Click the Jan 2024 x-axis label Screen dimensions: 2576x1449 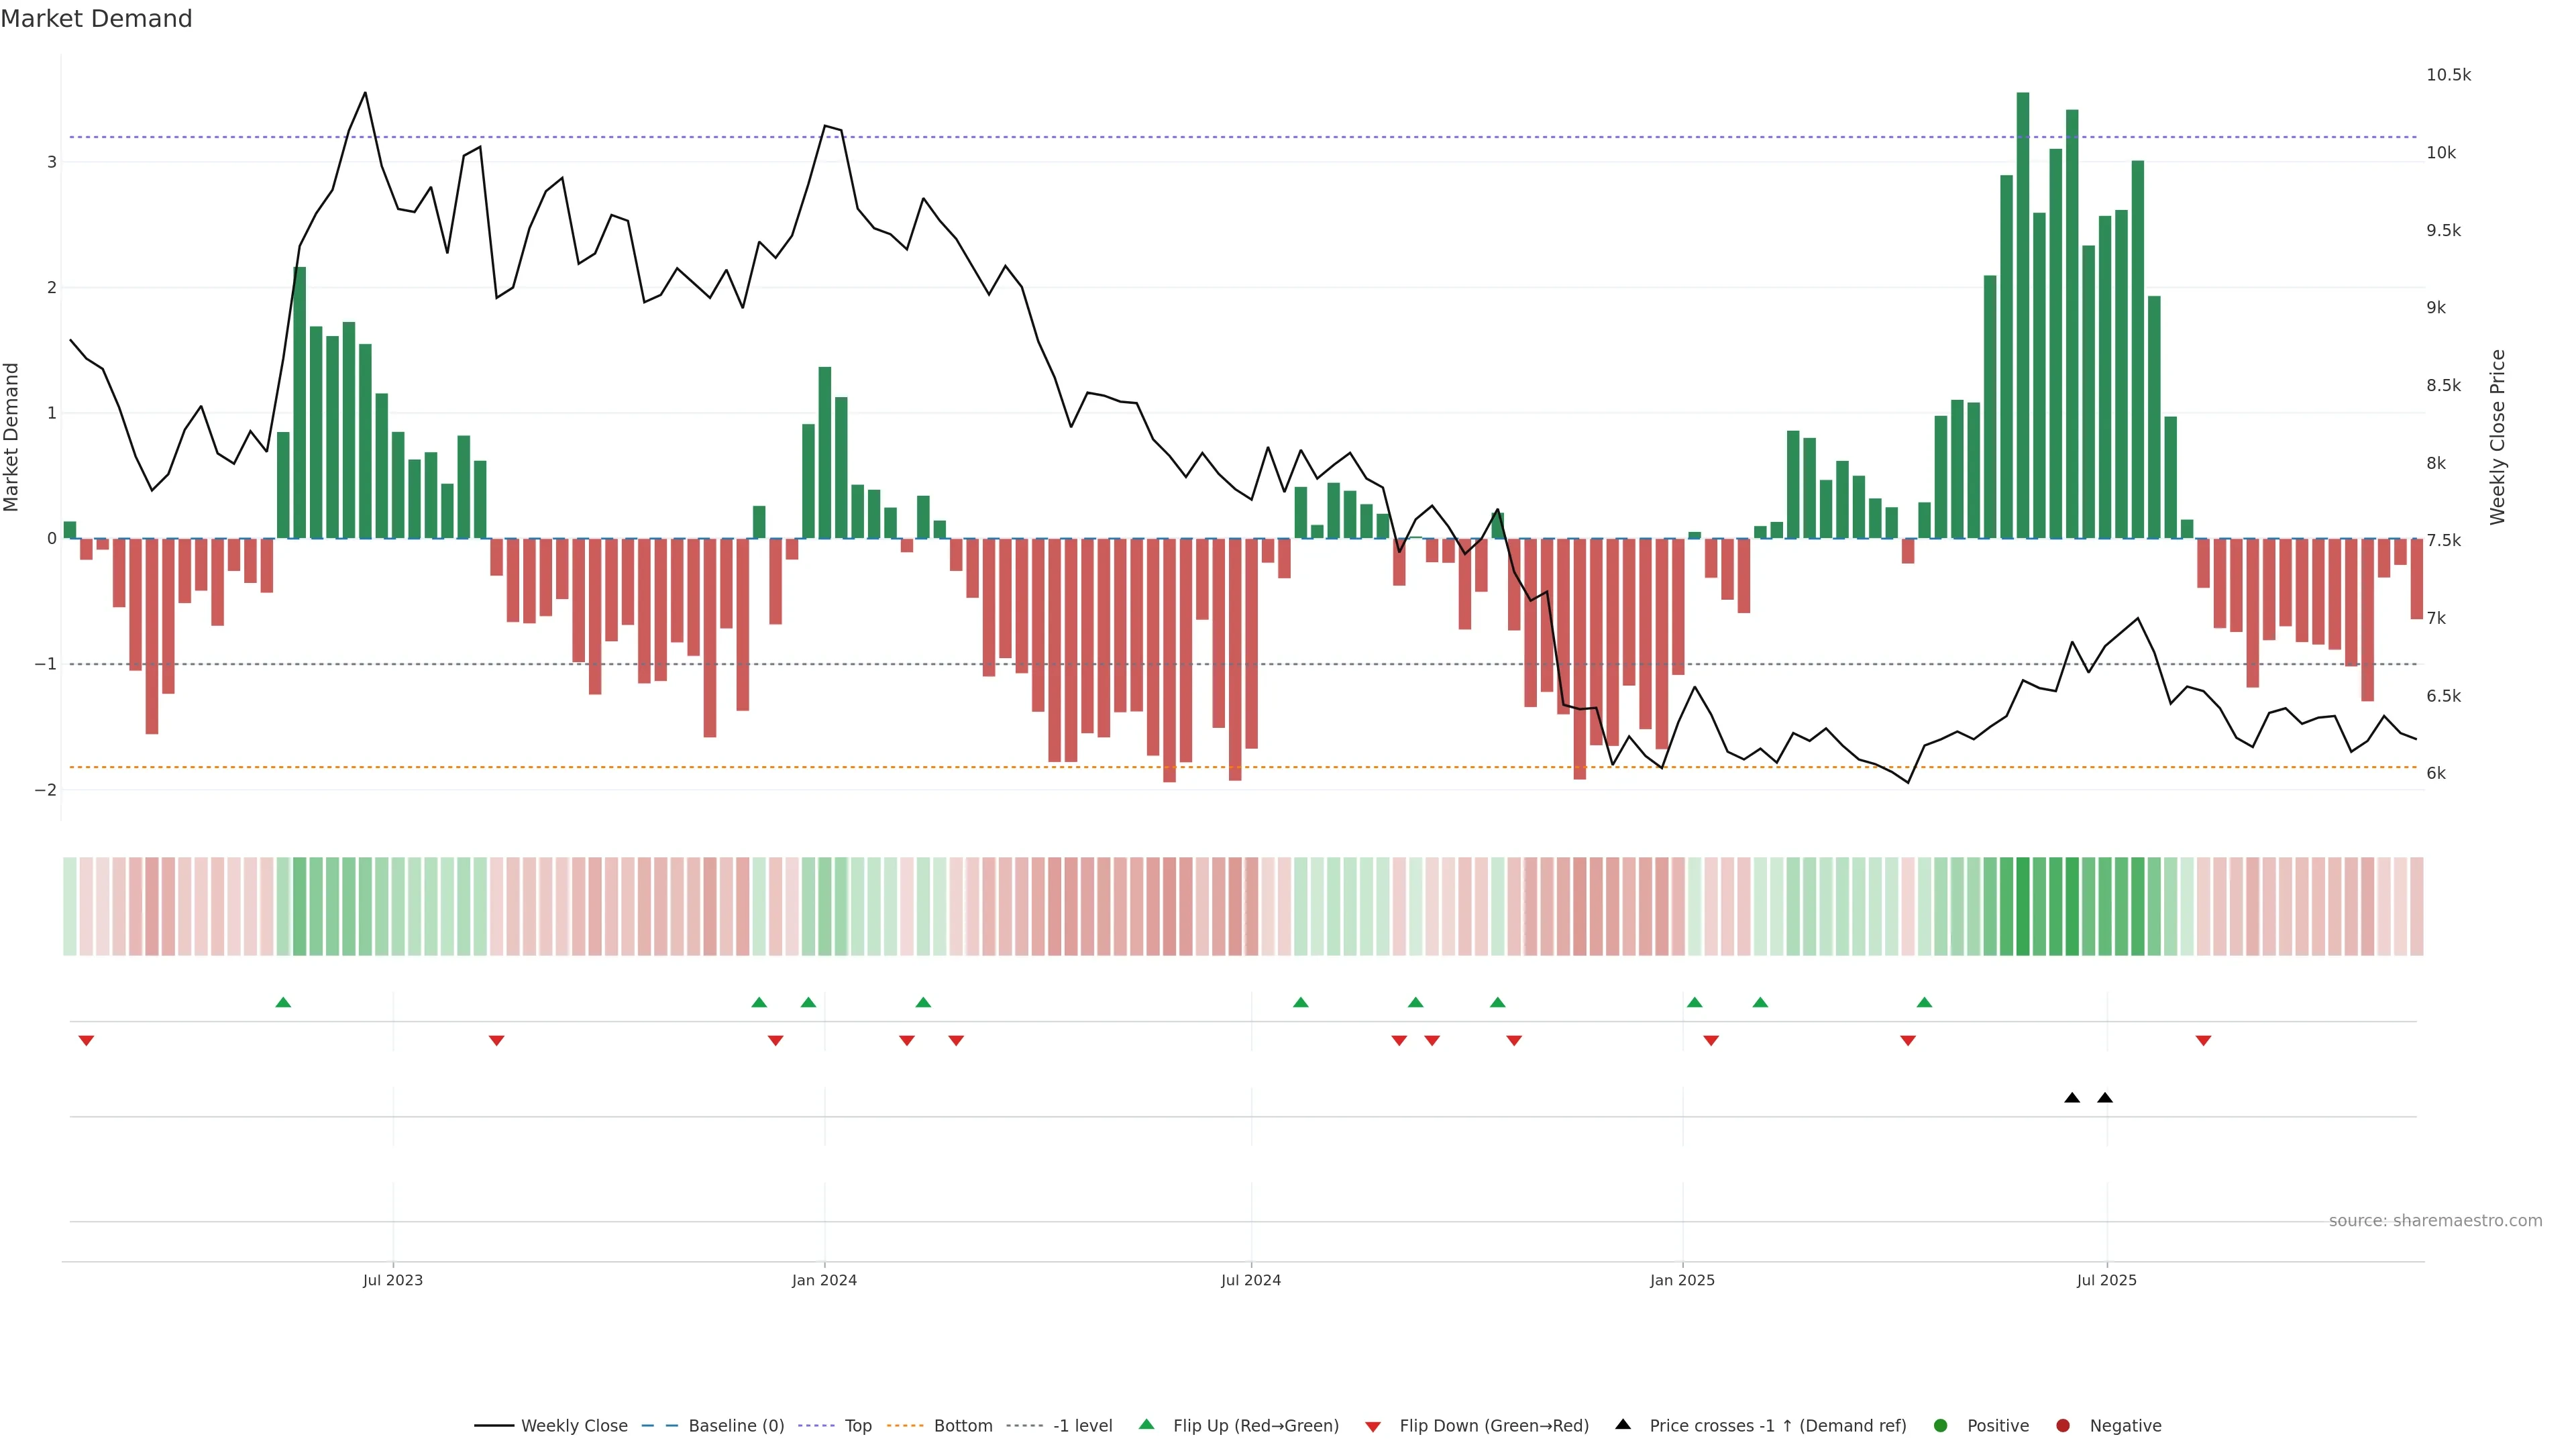(x=824, y=1280)
